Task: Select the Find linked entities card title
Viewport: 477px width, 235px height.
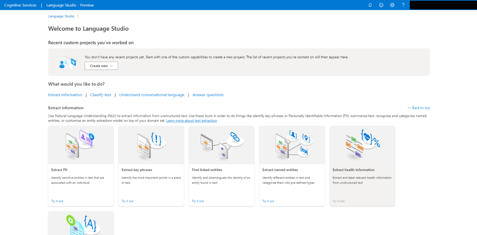Action: (207, 170)
